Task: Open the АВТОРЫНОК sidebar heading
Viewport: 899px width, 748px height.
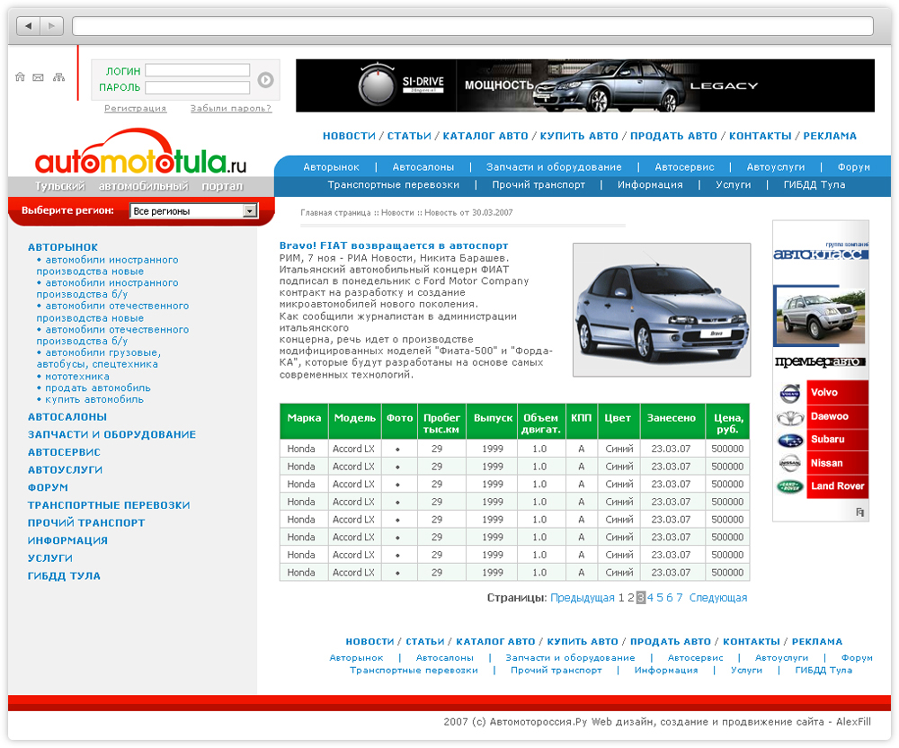Action: (63, 247)
